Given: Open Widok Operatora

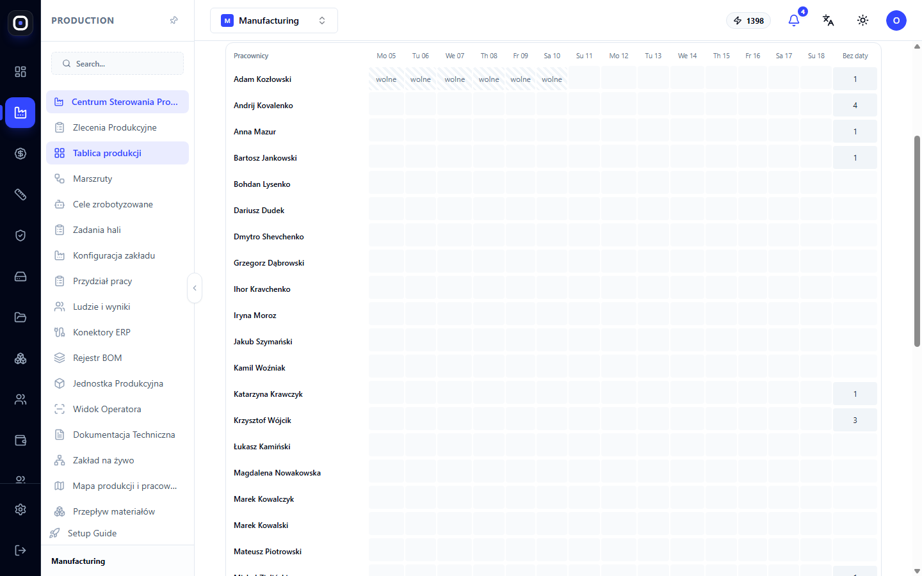Looking at the screenshot, I should click(x=117, y=409).
